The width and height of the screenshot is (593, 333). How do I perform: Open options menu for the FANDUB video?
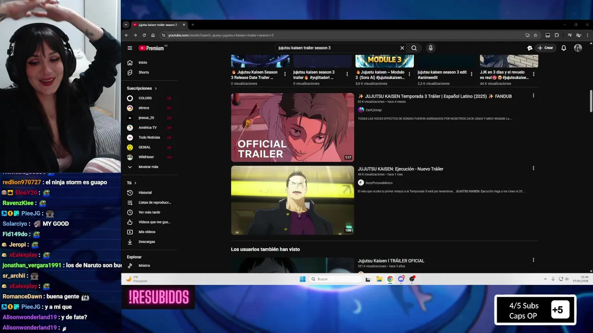533,96
